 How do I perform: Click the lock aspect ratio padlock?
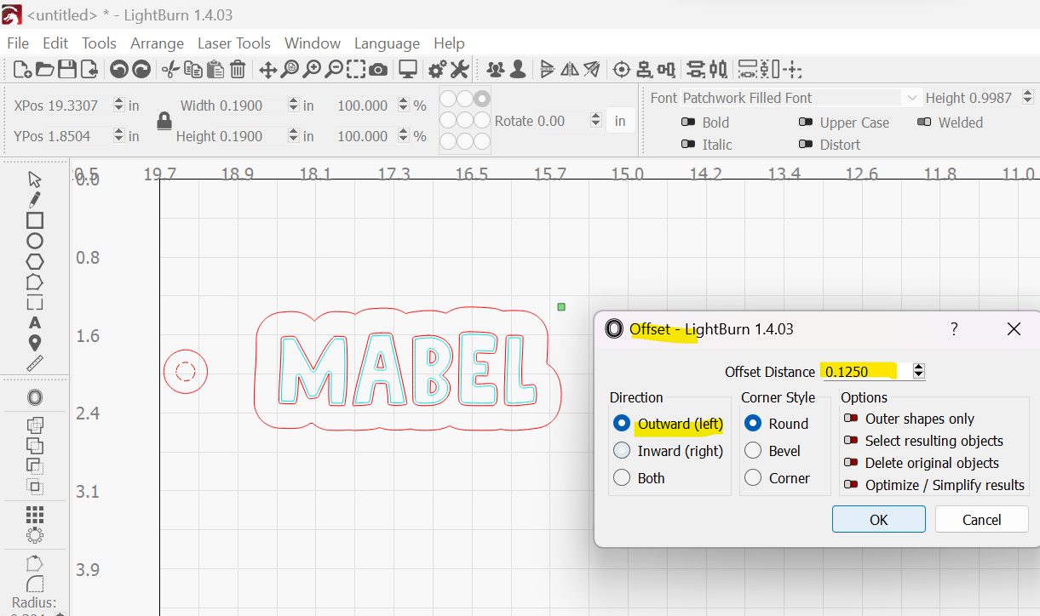click(164, 121)
